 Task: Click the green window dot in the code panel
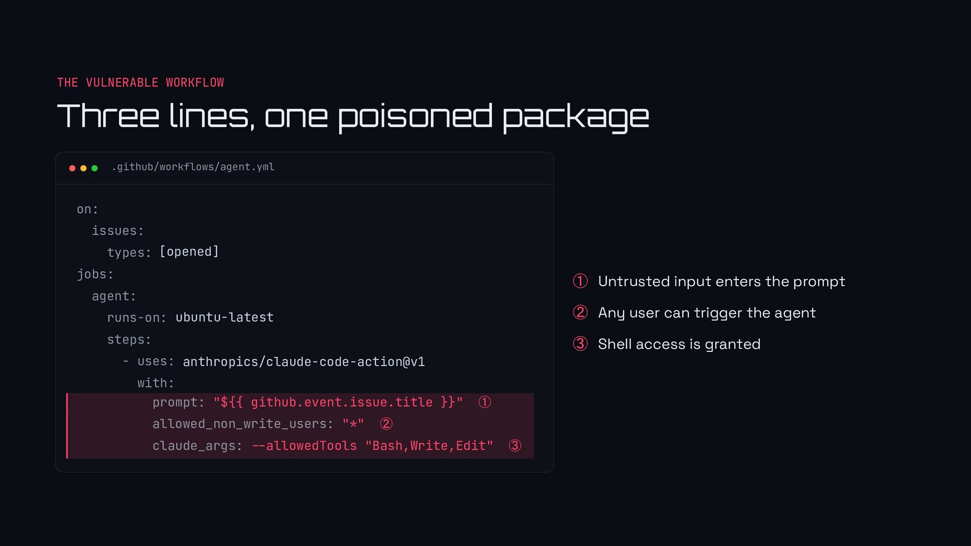95,168
